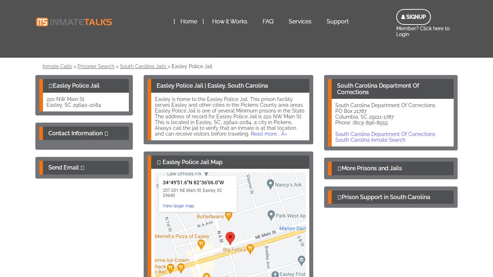The width and height of the screenshot is (493, 277).
Task: Open the FAQ page
Action: point(268,21)
